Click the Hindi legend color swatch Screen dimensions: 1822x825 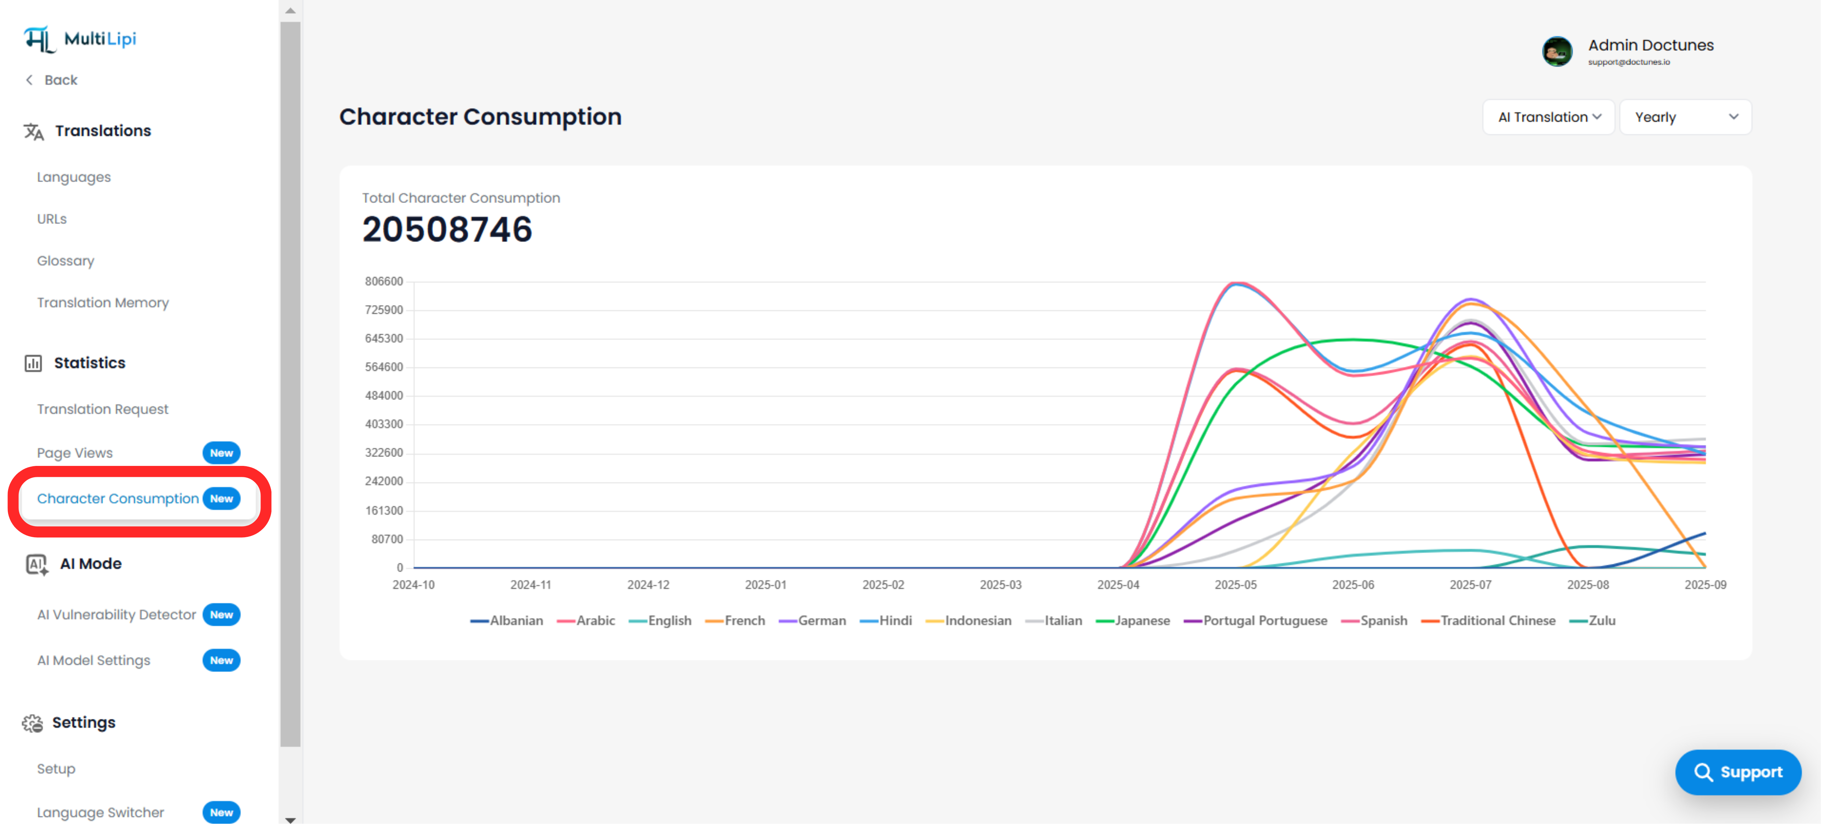pos(868,621)
